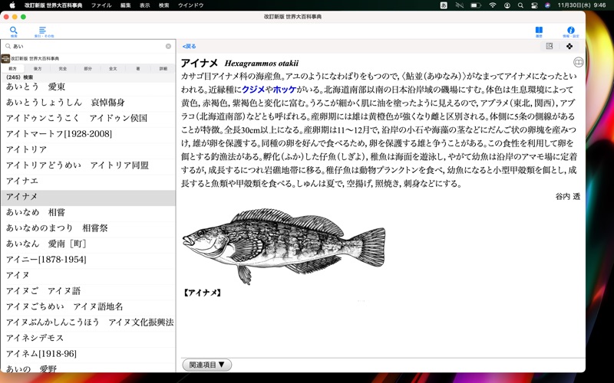Open the 編集 menu in the menu bar
This screenshot has height=383, width=614.
[125, 5]
